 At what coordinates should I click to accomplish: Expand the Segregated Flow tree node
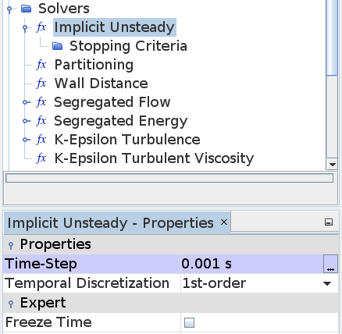click(x=25, y=102)
